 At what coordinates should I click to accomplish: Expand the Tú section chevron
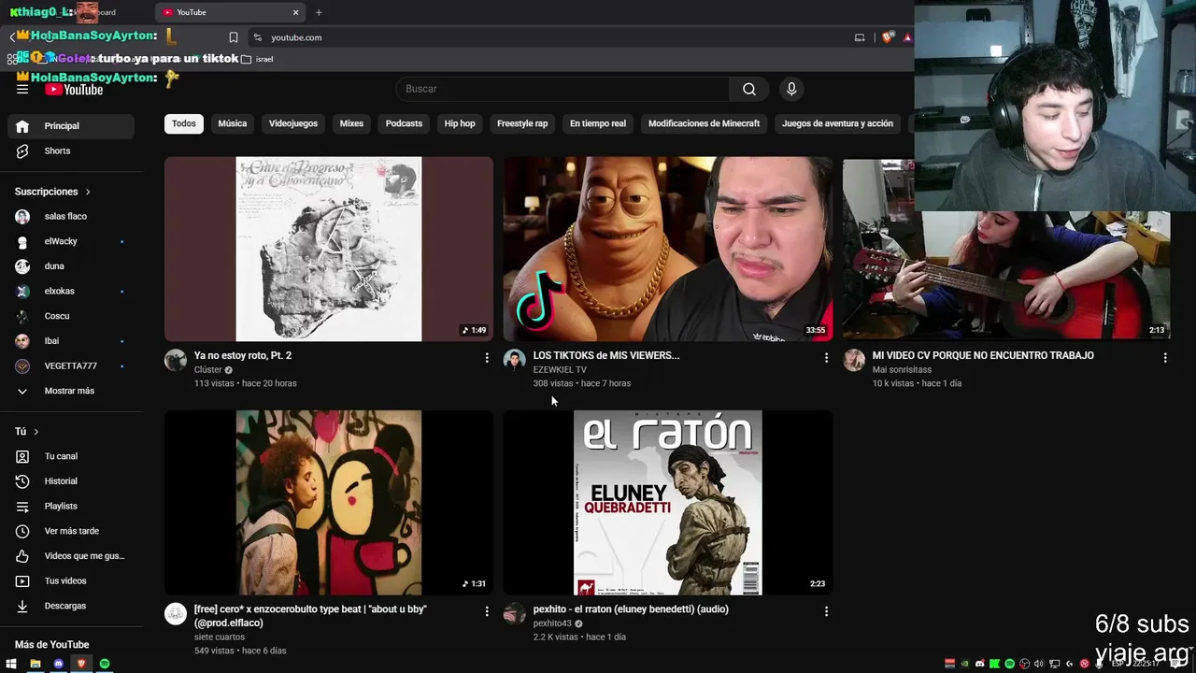coord(36,432)
